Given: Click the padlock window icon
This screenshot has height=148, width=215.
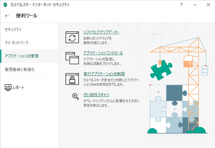Looking at the screenshot, I should [72, 79].
